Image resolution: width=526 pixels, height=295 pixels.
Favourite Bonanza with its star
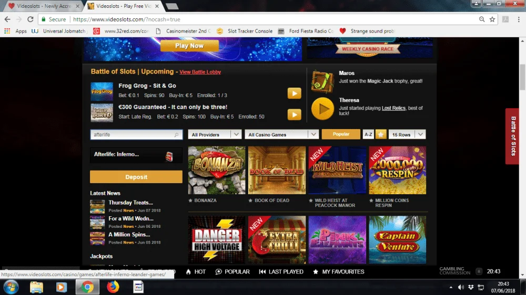pyautogui.click(x=190, y=201)
